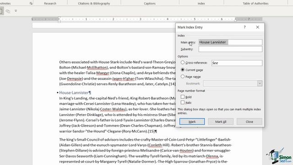The width and height of the screenshot is (293, 165).
Task: Click the Customize Quick Access Toolbar arrow
Action: pos(16,11)
